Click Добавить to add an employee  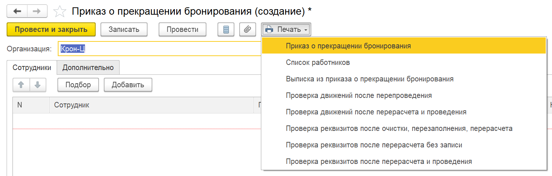(128, 85)
